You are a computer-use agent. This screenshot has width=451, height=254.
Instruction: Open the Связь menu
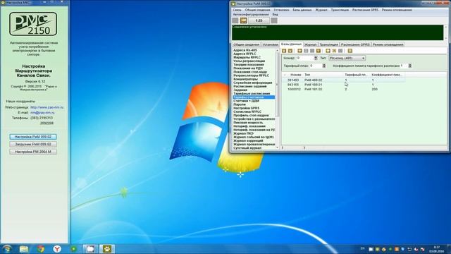(x=237, y=10)
